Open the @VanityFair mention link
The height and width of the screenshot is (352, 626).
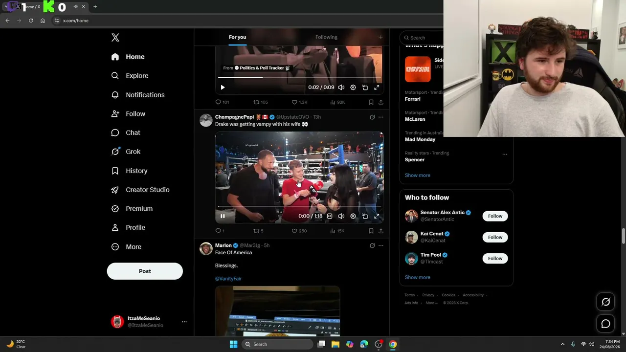coord(228,279)
